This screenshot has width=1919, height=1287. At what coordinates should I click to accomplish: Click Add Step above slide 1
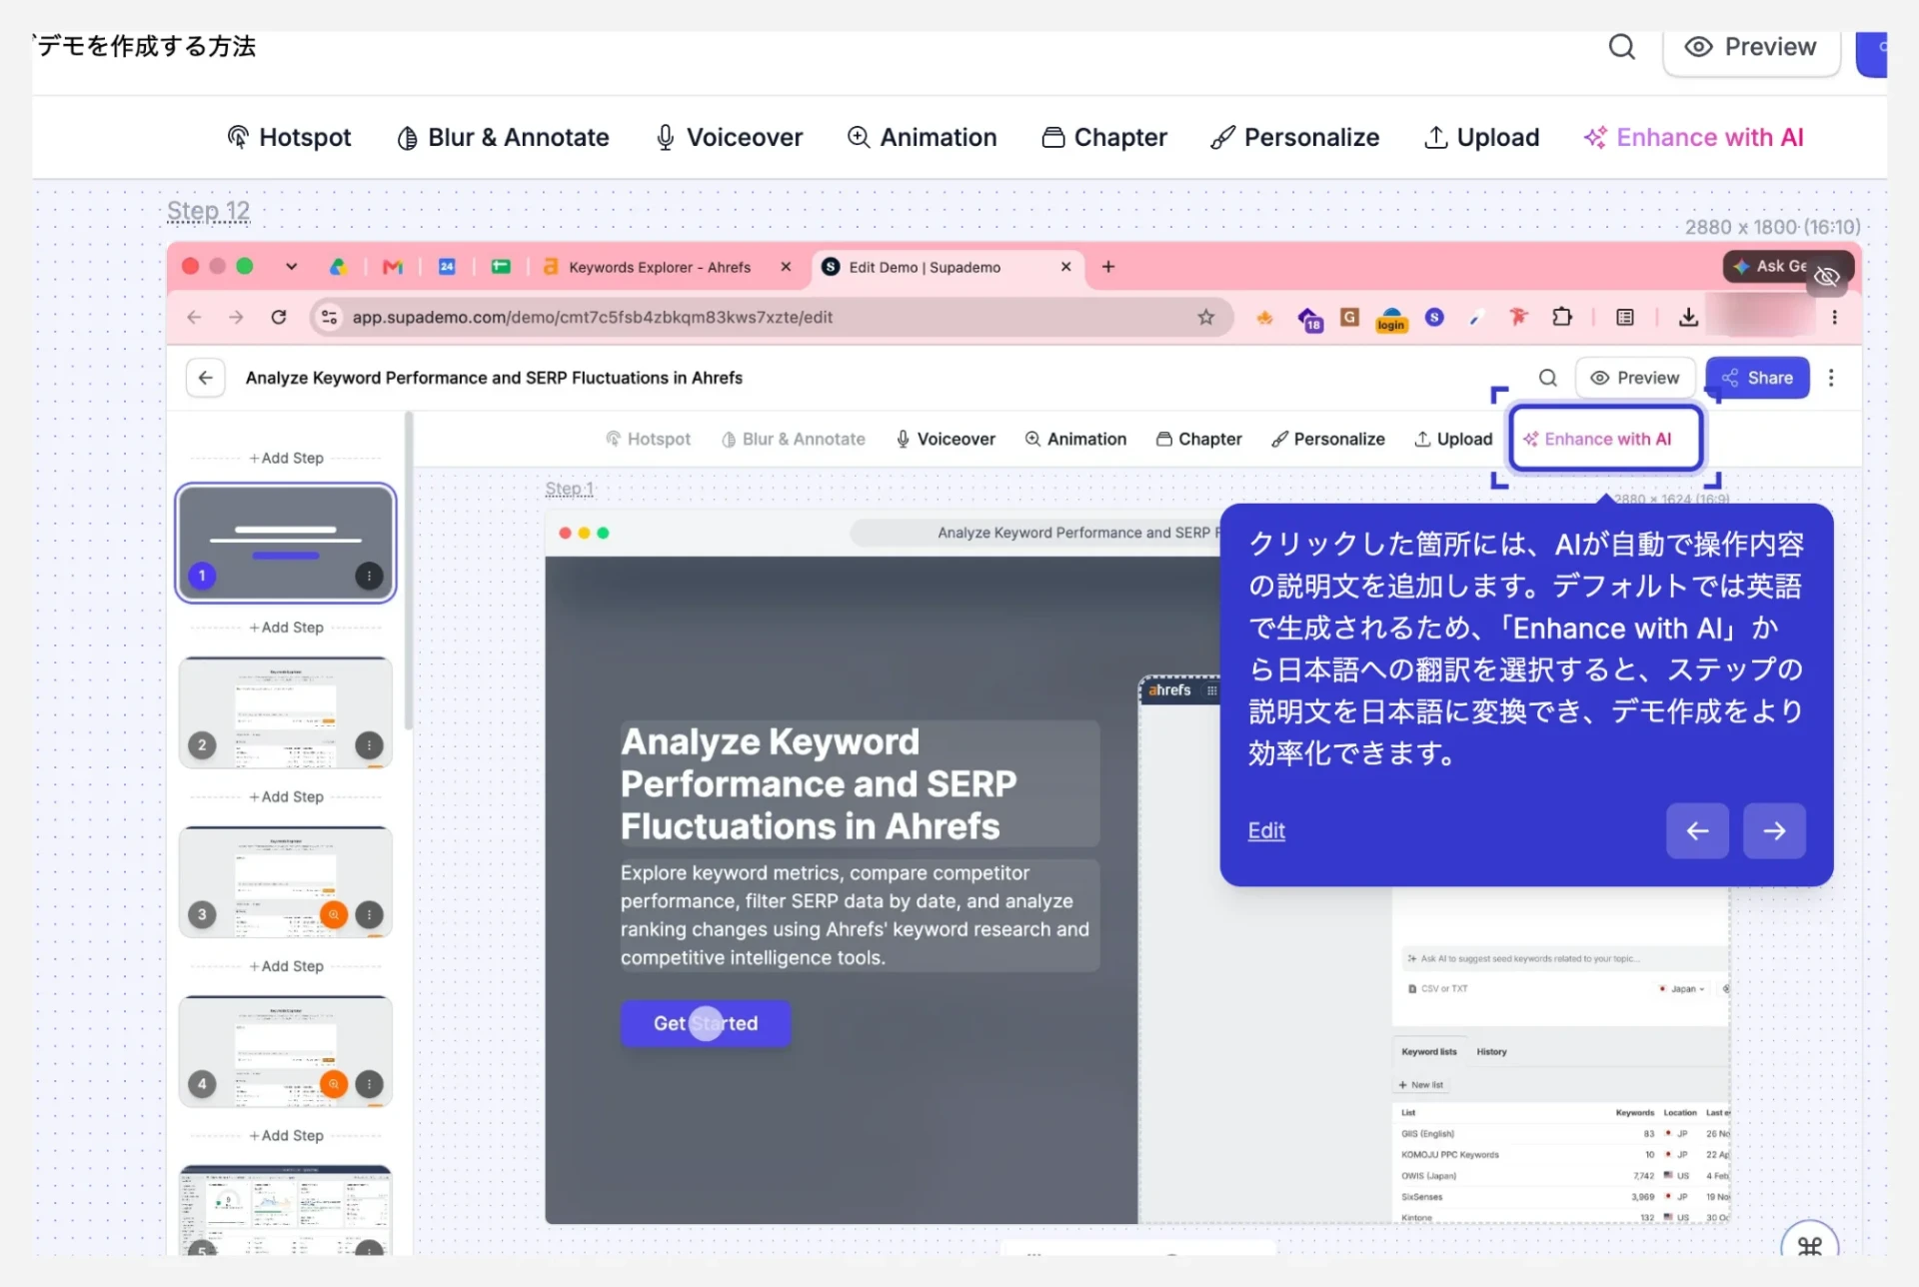click(x=286, y=458)
